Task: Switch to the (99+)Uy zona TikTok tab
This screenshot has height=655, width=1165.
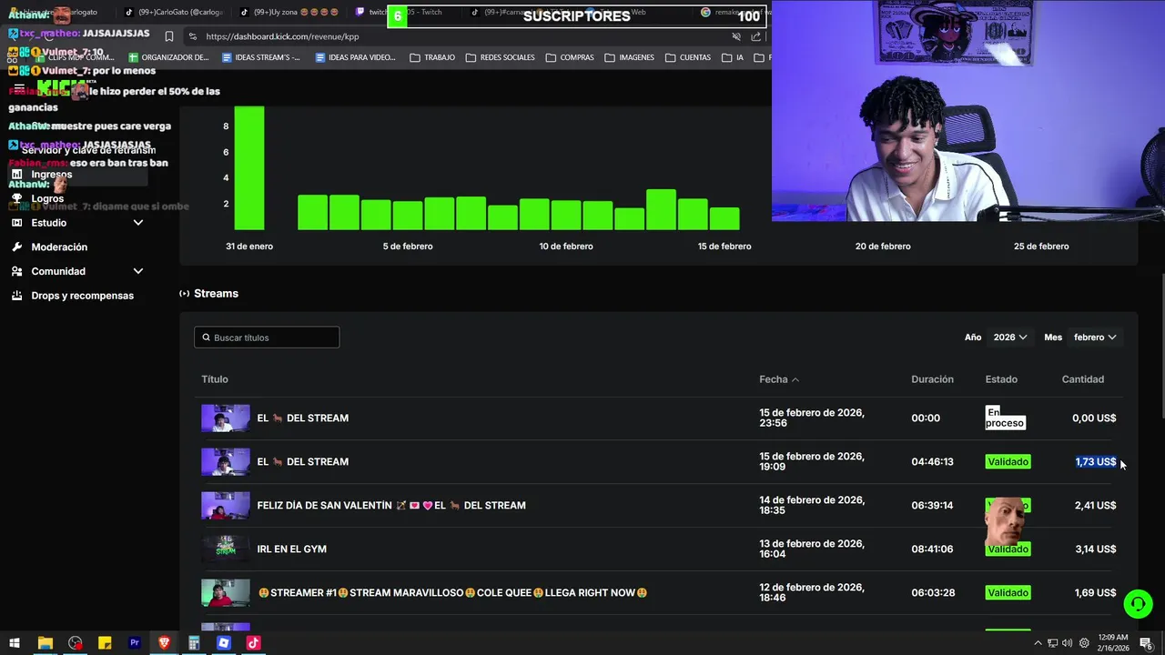Action: (x=289, y=12)
